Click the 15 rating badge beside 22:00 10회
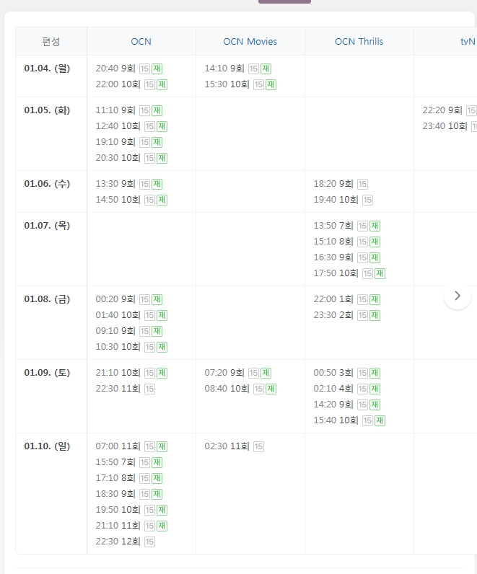Image resolution: width=477 pixels, height=574 pixels. (x=149, y=84)
